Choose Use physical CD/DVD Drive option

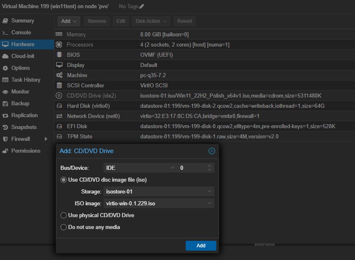click(63, 215)
